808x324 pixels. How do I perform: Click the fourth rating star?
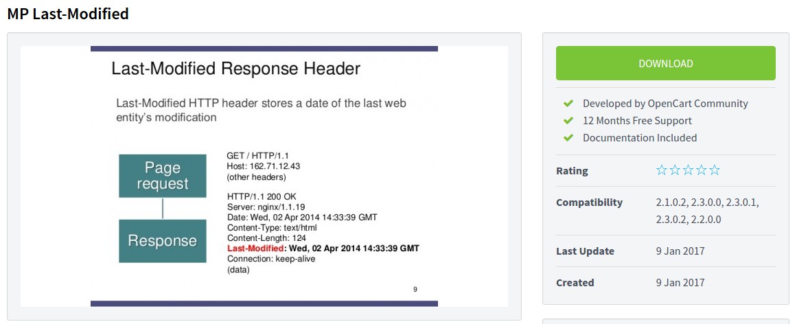(x=701, y=170)
